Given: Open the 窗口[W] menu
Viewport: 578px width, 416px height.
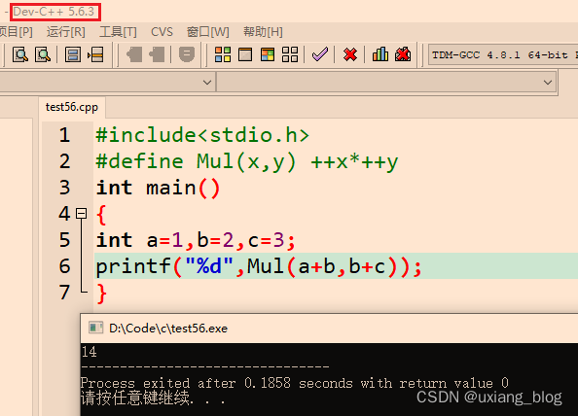Looking at the screenshot, I should tap(208, 32).
